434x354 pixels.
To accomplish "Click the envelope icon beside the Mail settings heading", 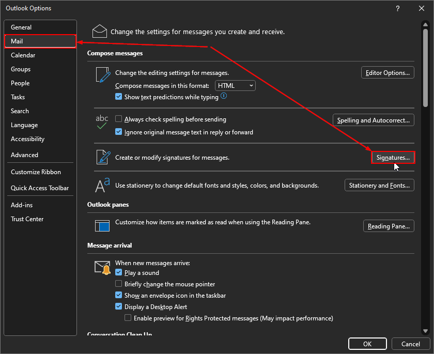I will 99,31.
